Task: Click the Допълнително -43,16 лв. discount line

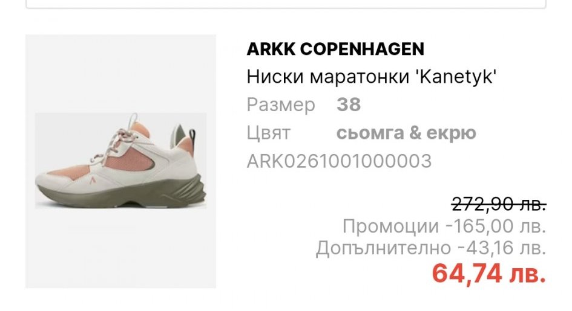Action: [431, 248]
